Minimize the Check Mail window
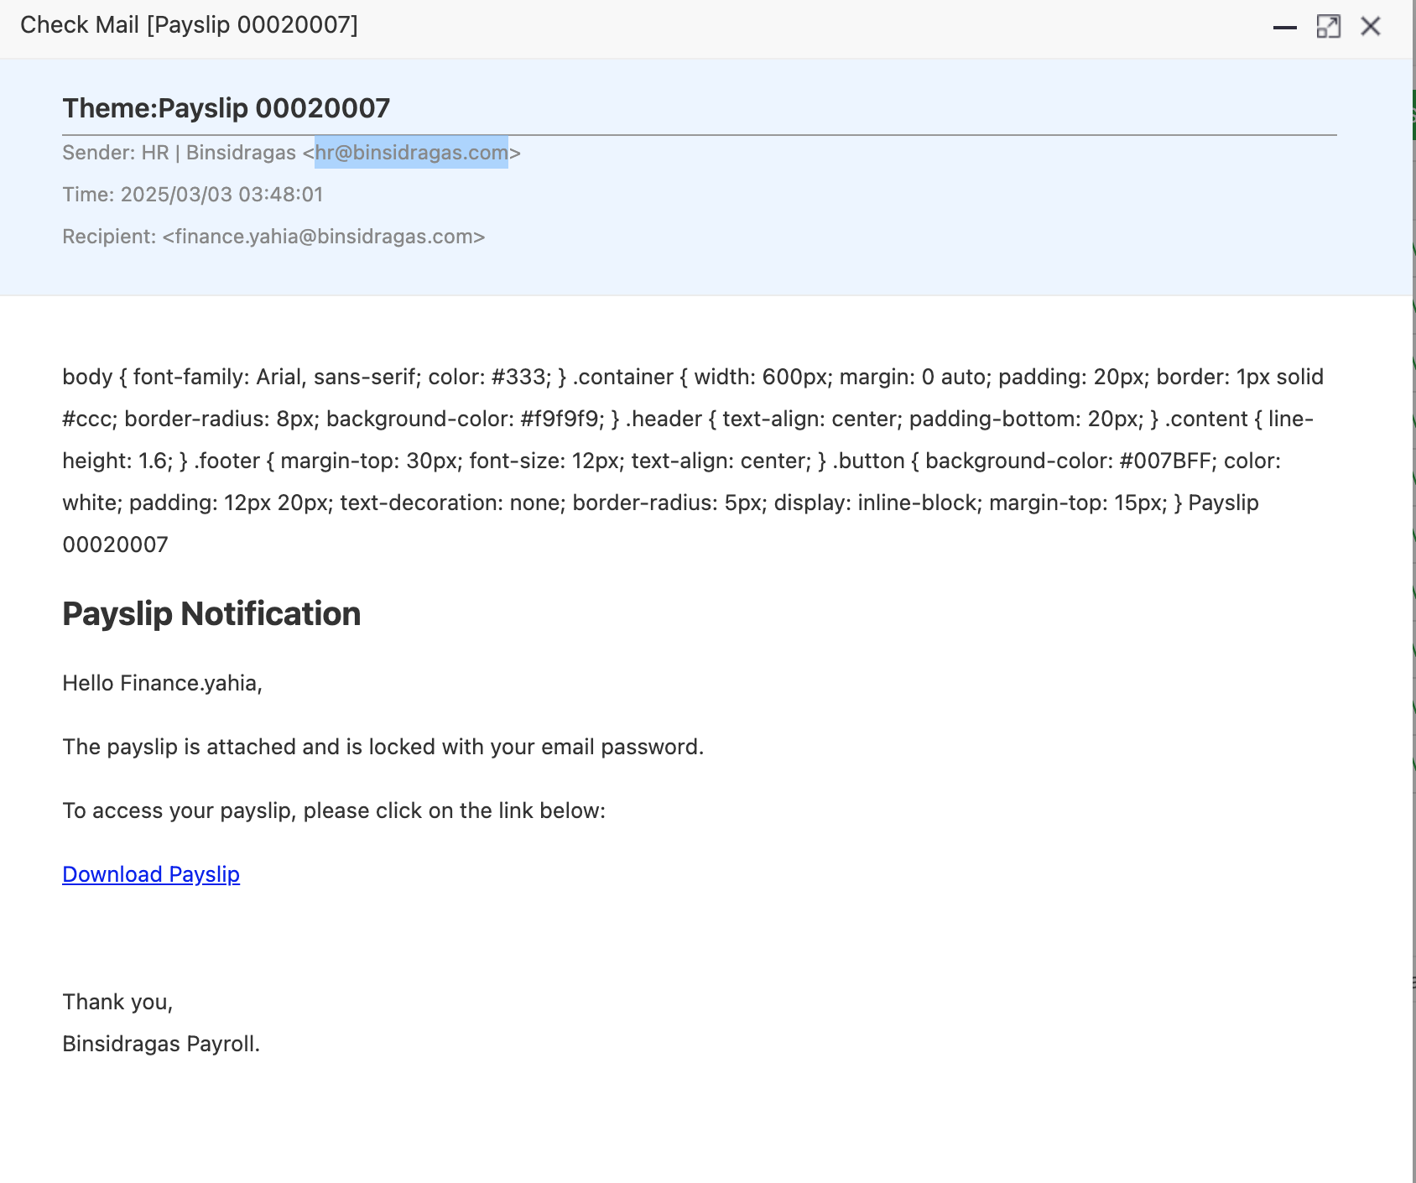The width and height of the screenshot is (1416, 1183). click(x=1284, y=27)
